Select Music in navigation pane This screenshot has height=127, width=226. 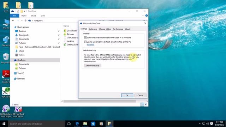[x=21, y=51]
